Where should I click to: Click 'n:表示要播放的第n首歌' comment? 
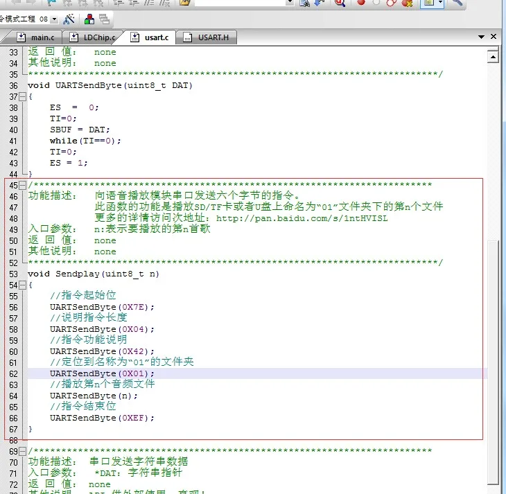(152, 229)
